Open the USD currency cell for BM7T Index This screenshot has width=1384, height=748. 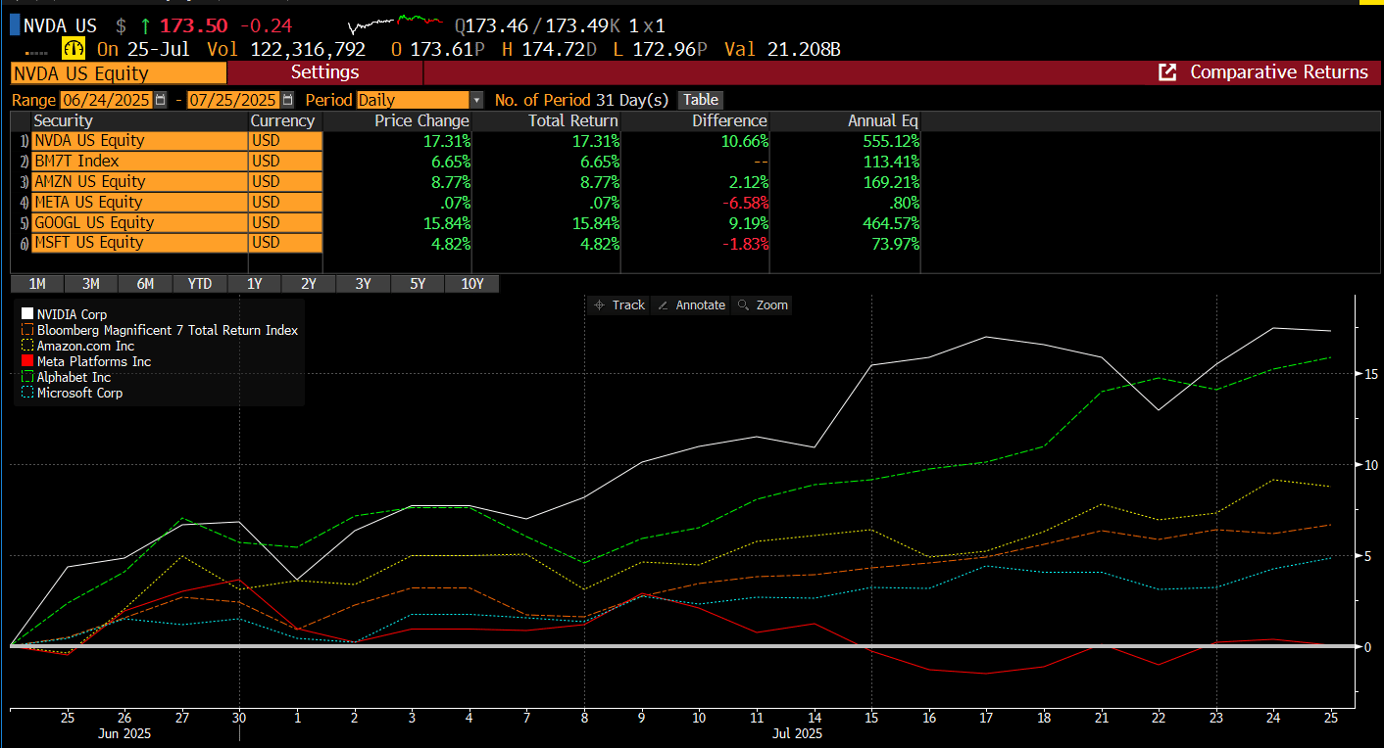[285, 162]
